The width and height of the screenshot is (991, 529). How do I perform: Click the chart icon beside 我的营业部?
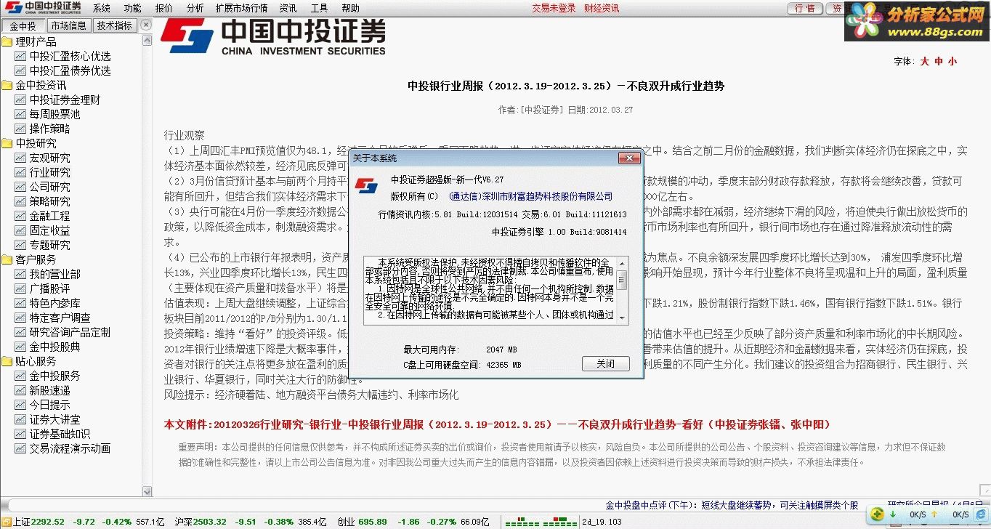tap(20, 274)
